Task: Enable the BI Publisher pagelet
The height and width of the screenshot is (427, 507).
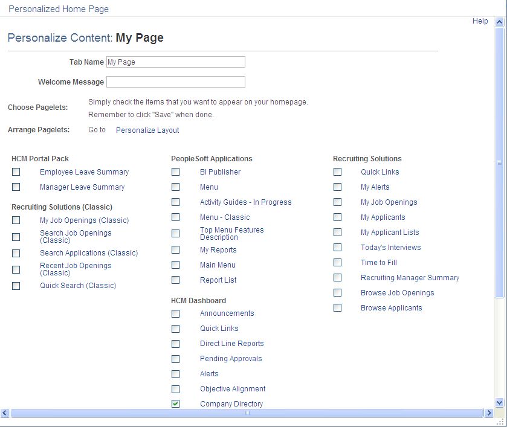Action: pos(175,172)
